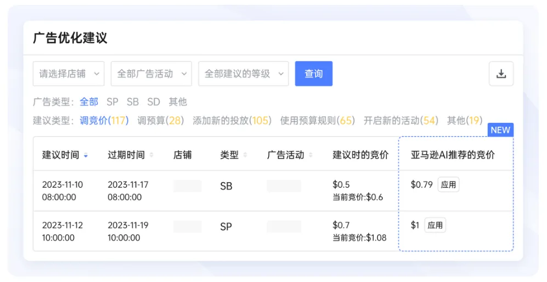The image size is (547, 282).
Task: Click the 当前竞价:$1.08 text
Action: point(359,238)
